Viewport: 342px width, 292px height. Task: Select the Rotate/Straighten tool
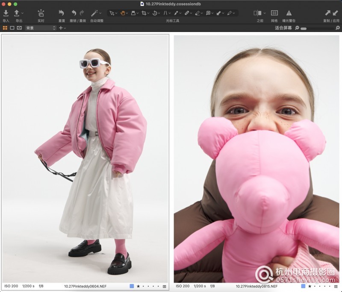[x=155, y=13]
